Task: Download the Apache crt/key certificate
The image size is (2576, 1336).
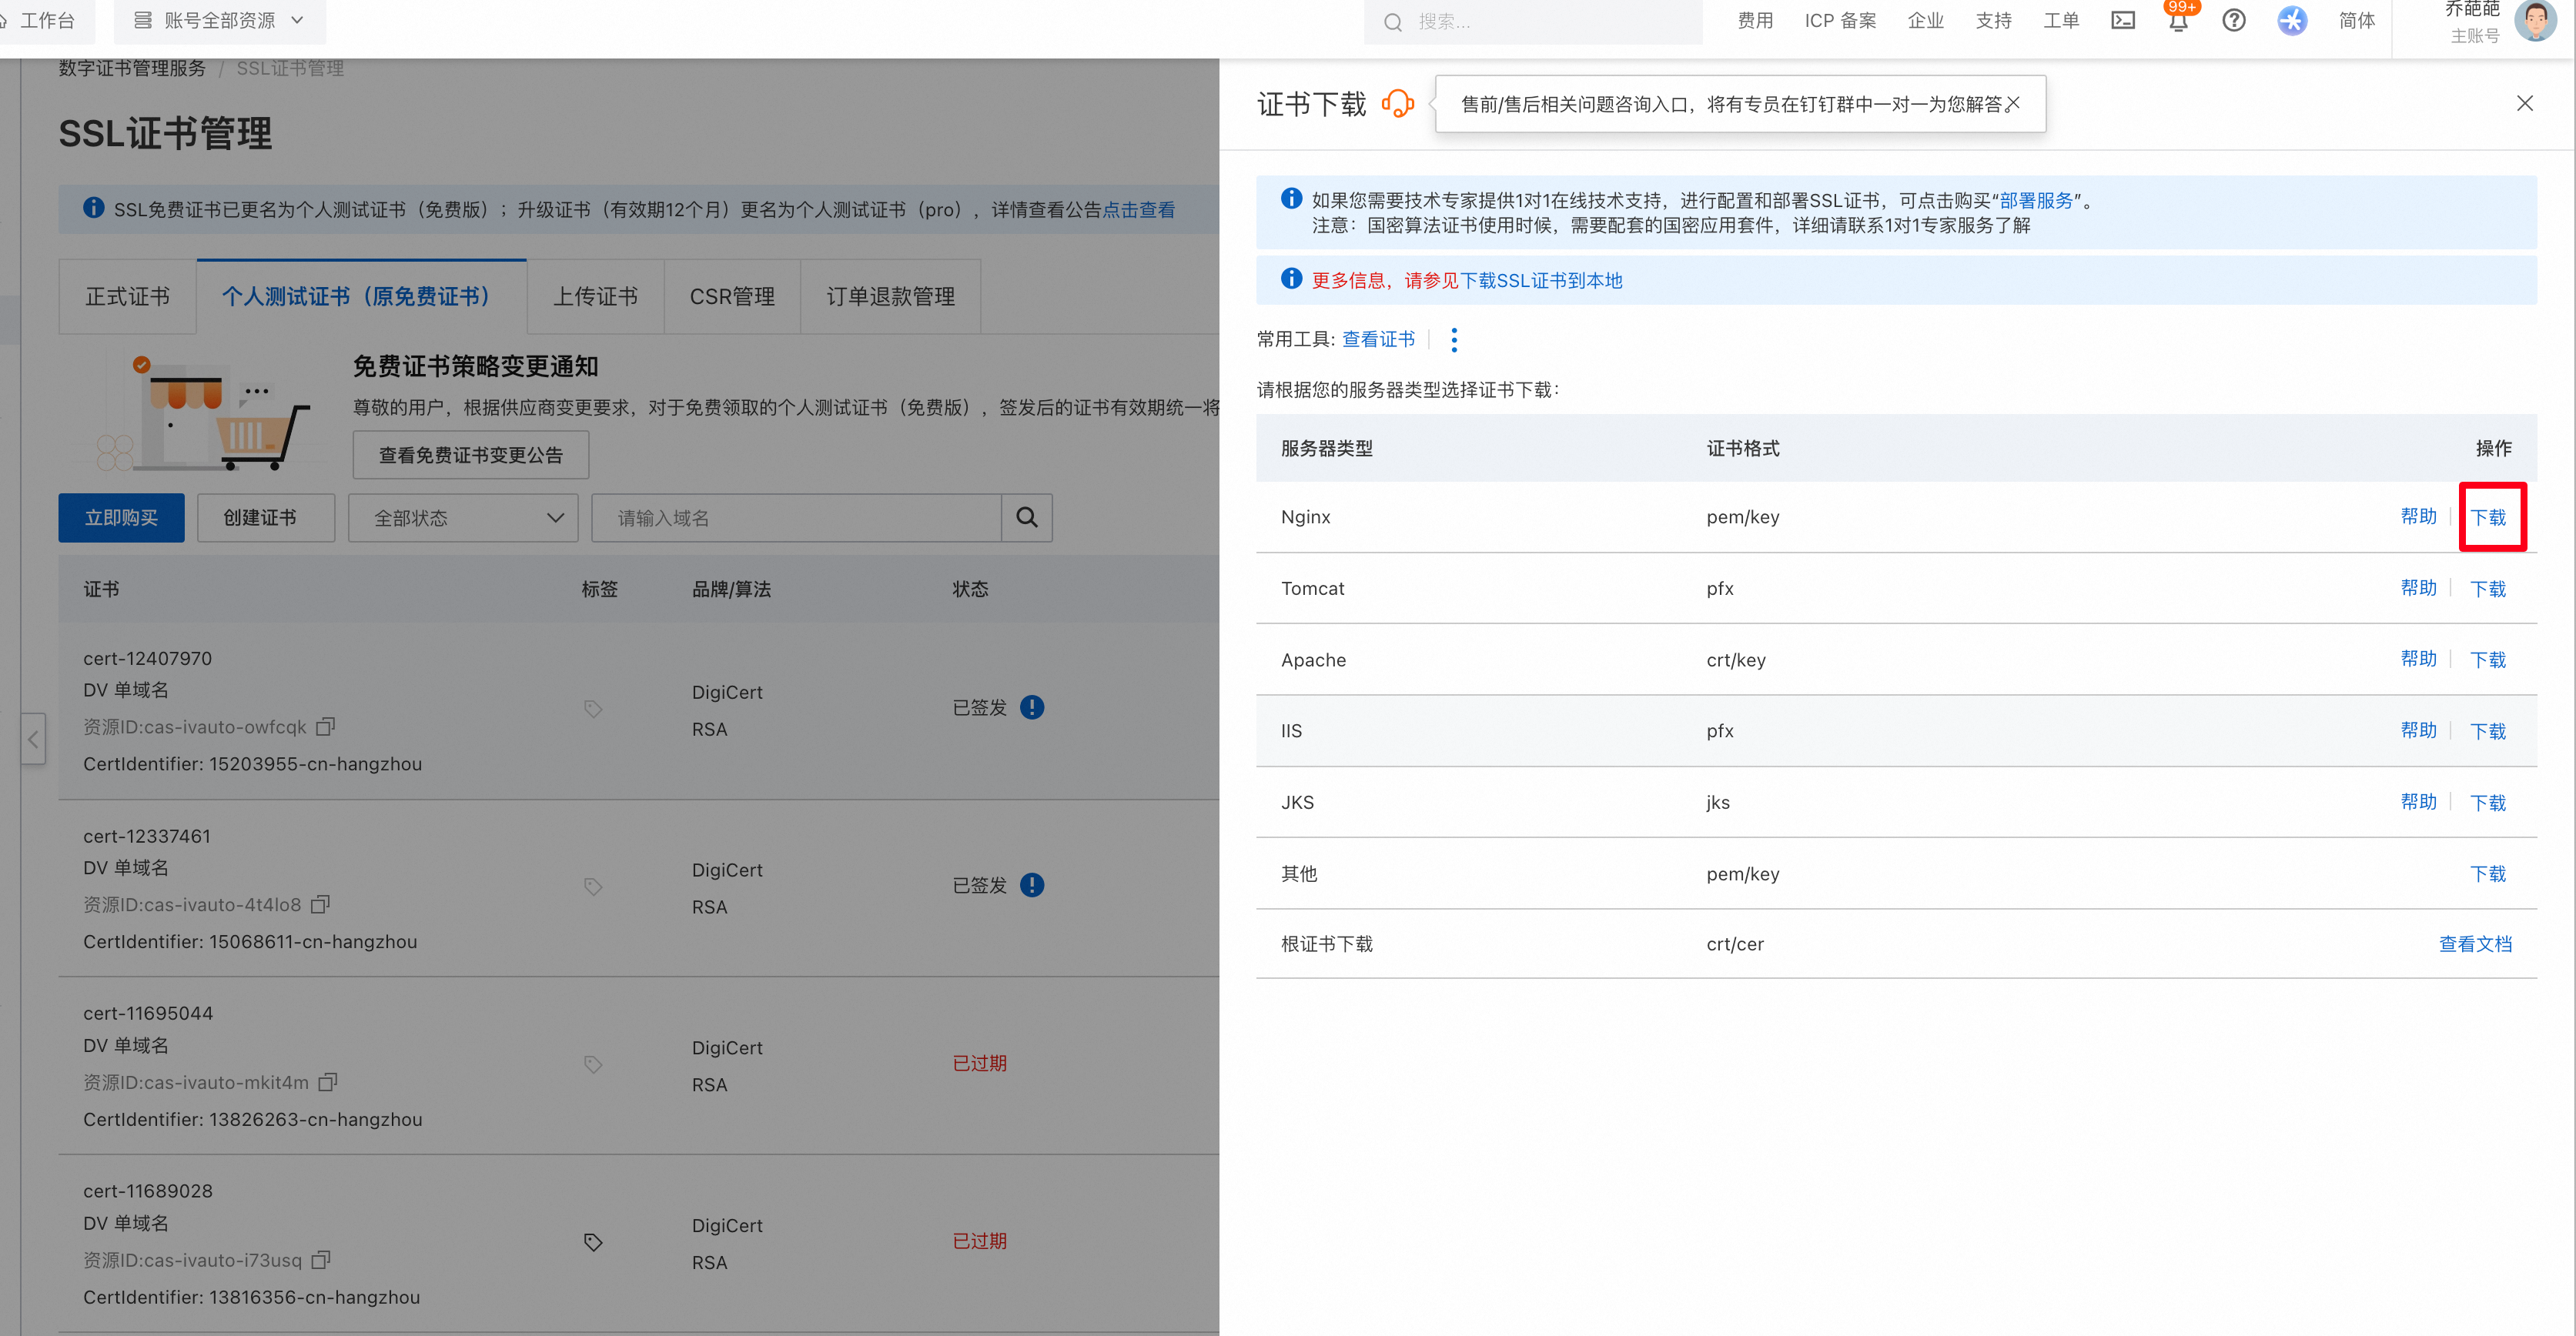Action: (x=2488, y=660)
